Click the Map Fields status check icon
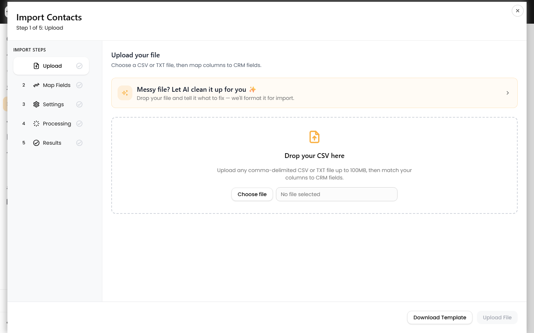 pyautogui.click(x=79, y=85)
